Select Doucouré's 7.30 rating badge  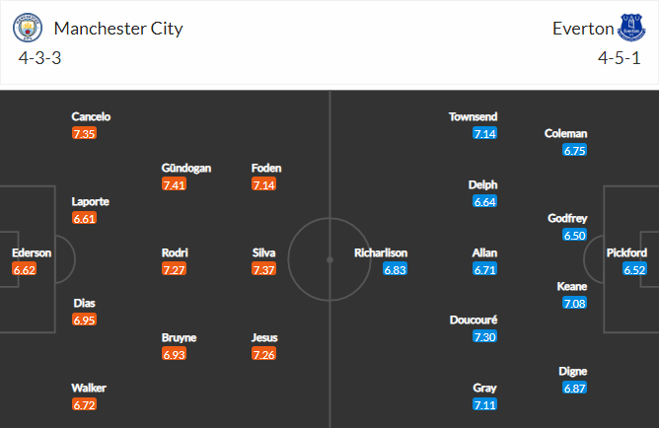pyautogui.click(x=484, y=337)
